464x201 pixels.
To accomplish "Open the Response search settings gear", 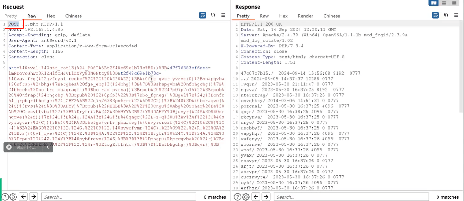I will [x=246, y=197].
